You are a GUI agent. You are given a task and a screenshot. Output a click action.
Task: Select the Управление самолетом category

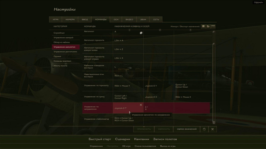[66, 47]
